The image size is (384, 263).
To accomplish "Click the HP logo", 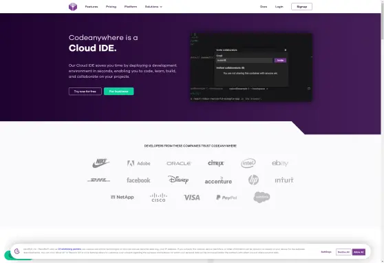I will pyautogui.click(x=253, y=180).
